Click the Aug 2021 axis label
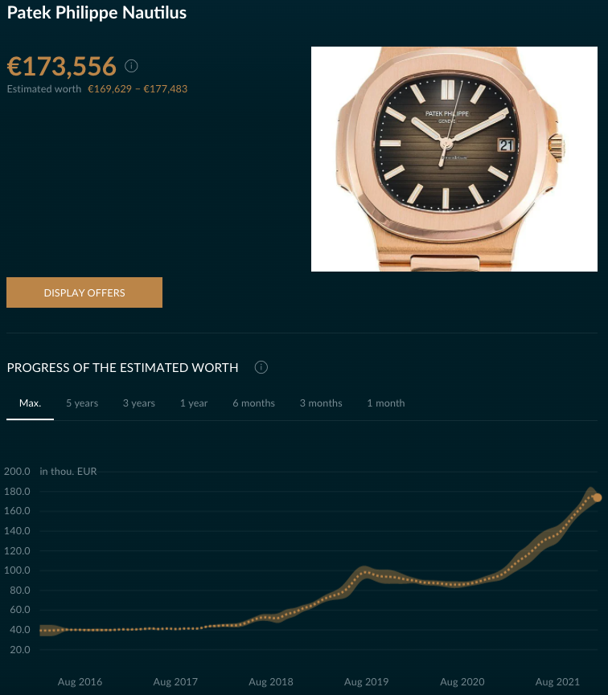 (557, 681)
